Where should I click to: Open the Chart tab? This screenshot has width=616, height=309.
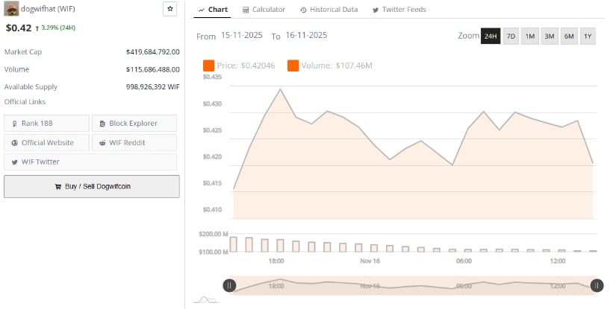pos(213,10)
